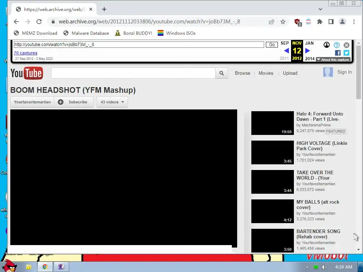Screen dimensions: 363x272
Task: Open the taskbar file explorer icon
Action: [28, 267]
